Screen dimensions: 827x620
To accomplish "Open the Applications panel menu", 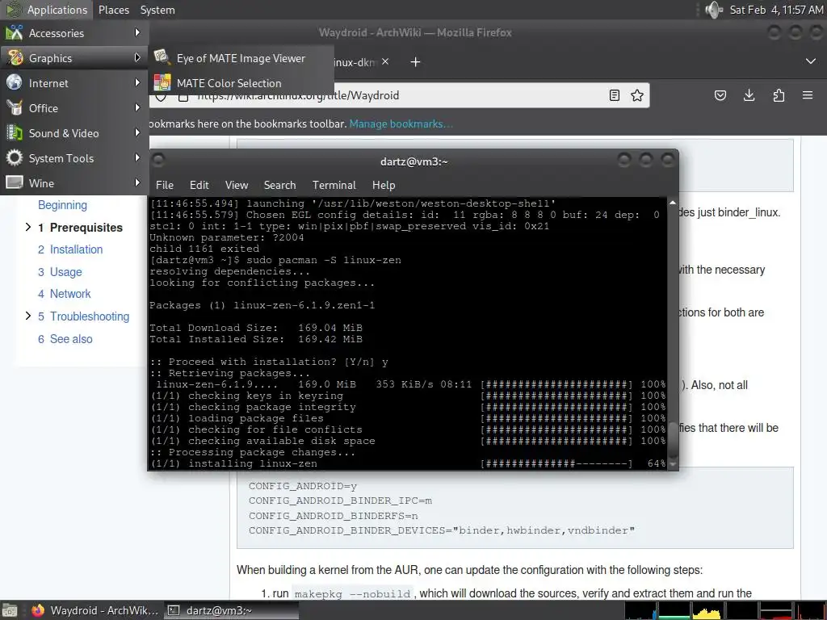I will pyautogui.click(x=46, y=10).
